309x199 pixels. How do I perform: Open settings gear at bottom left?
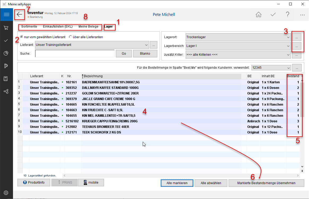point(6,193)
